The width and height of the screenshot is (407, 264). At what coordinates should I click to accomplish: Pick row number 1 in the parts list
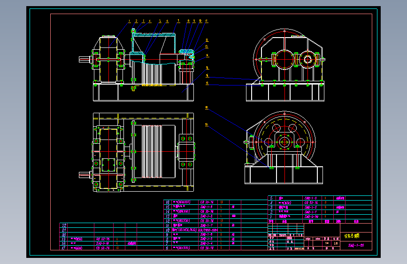[271, 217]
